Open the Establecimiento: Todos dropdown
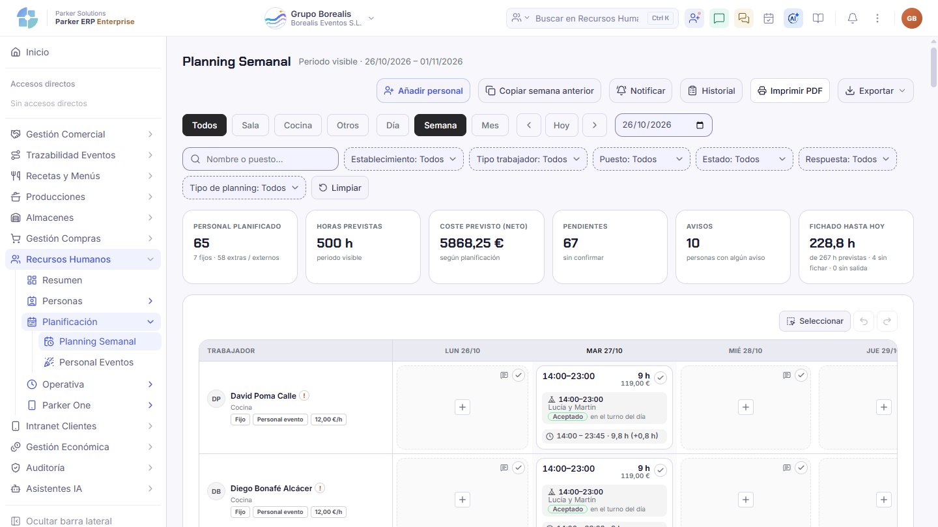The image size is (938, 527). (x=404, y=159)
